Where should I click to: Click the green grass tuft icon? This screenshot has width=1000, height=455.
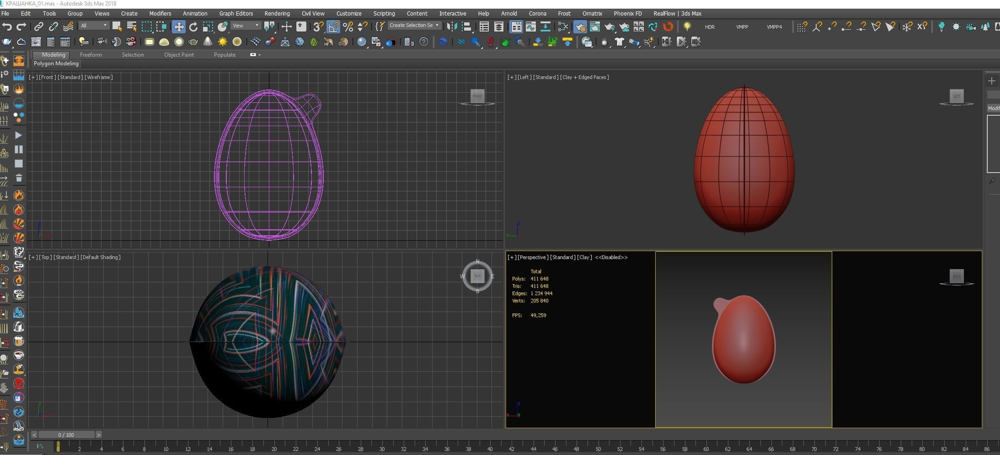tap(314, 42)
